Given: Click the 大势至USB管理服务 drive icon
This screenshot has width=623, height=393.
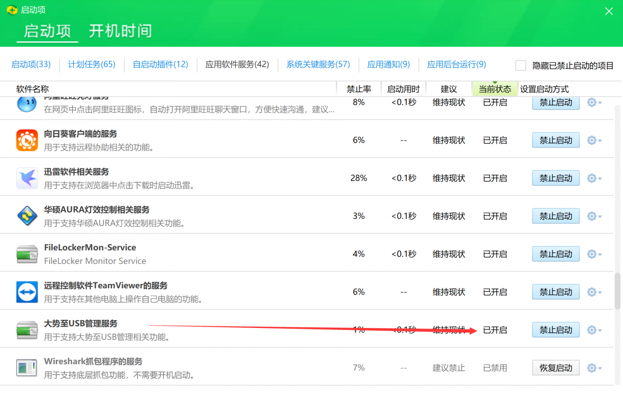Looking at the screenshot, I should pos(27,330).
